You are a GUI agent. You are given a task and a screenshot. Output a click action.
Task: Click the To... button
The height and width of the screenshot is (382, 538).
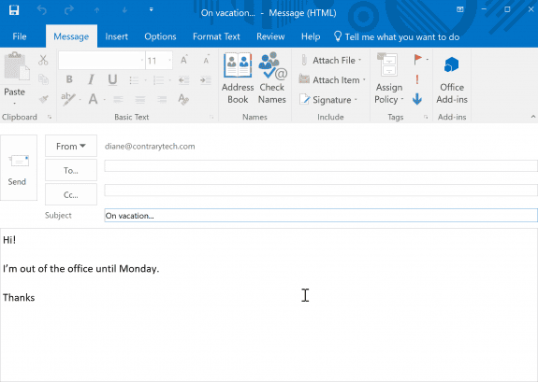pyautogui.click(x=71, y=170)
